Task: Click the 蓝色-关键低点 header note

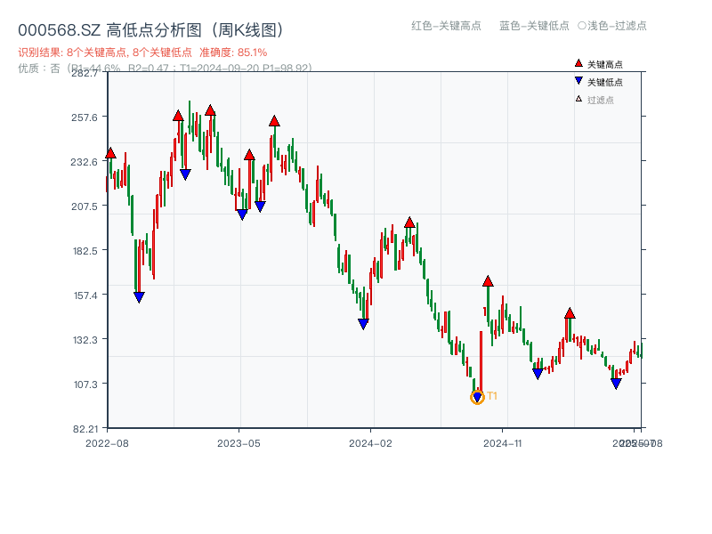Action: pyautogui.click(x=534, y=26)
